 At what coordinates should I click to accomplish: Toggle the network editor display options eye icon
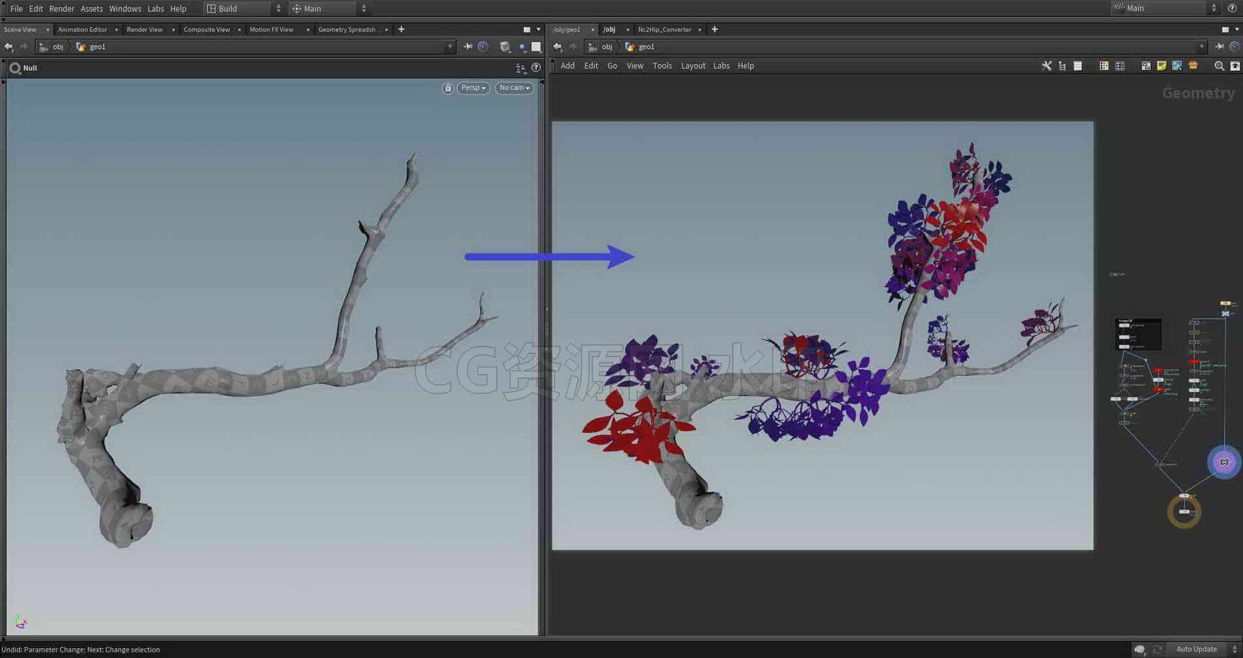pyautogui.click(x=1234, y=66)
